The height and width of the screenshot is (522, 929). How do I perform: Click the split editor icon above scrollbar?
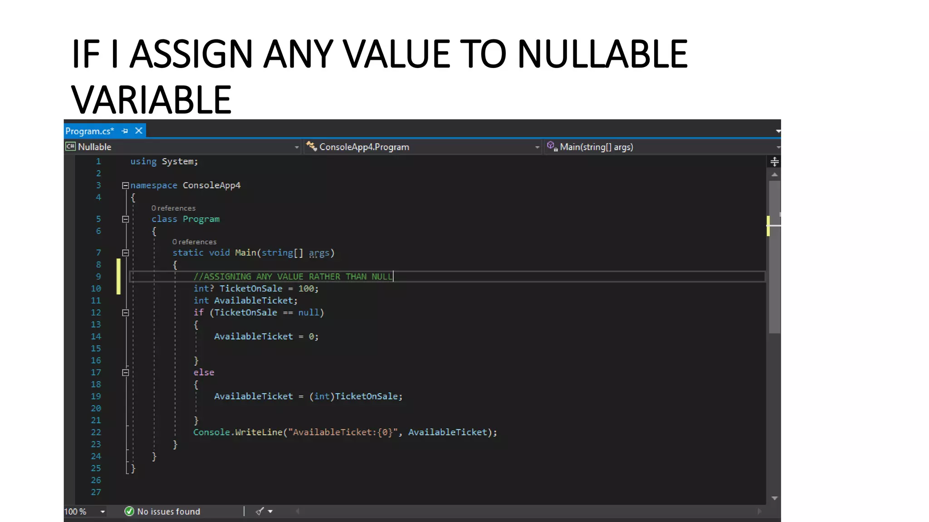click(x=774, y=161)
